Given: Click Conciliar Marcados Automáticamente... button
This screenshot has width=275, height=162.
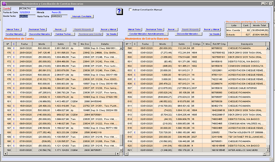Looking at the screenshot, I should (x=148, y=34).
